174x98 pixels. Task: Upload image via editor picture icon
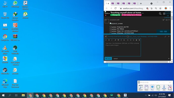[x=124, y=40]
